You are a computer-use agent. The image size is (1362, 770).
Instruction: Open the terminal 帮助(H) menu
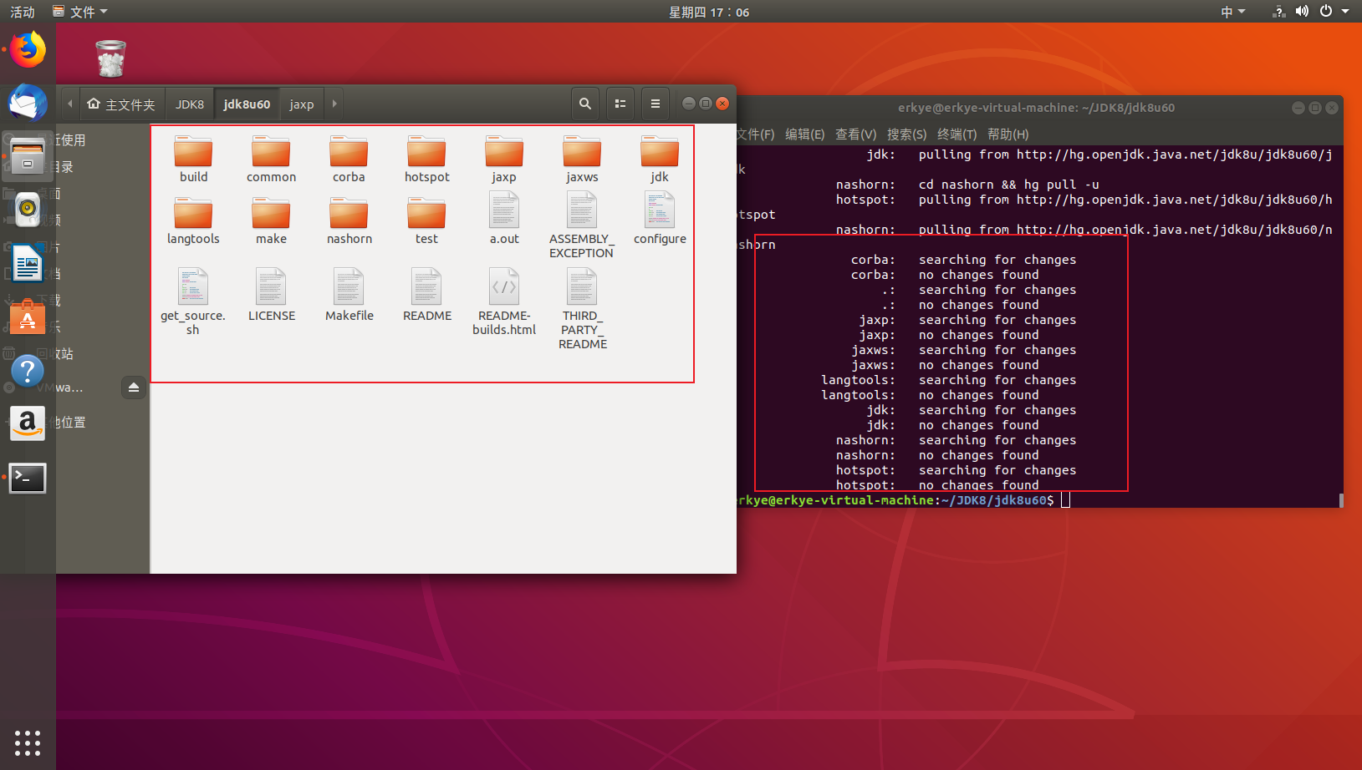pyautogui.click(x=1007, y=134)
